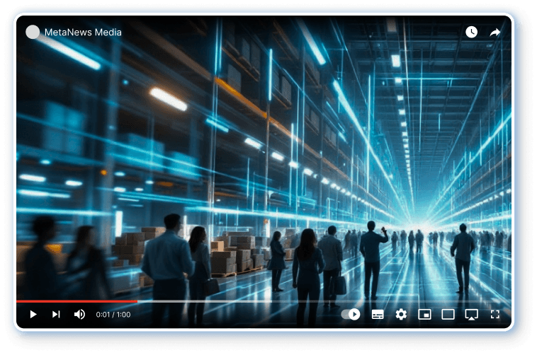
Task: Switch to miniplayer mode
Action: pyautogui.click(x=424, y=314)
